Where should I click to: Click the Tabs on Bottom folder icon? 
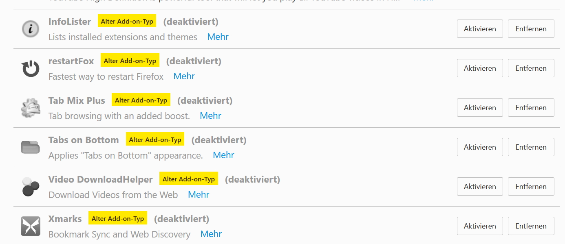coord(30,147)
